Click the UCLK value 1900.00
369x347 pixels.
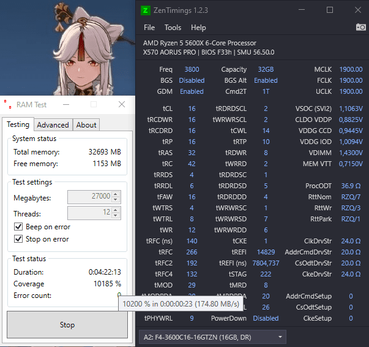coord(351,91)
